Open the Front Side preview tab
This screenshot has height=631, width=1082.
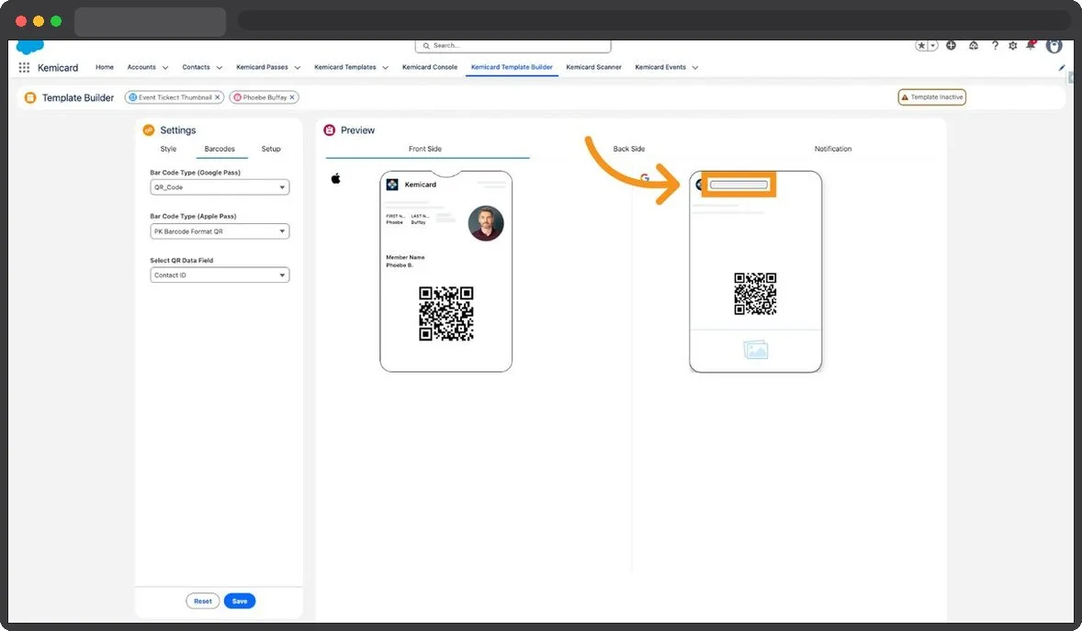point(425,149)
